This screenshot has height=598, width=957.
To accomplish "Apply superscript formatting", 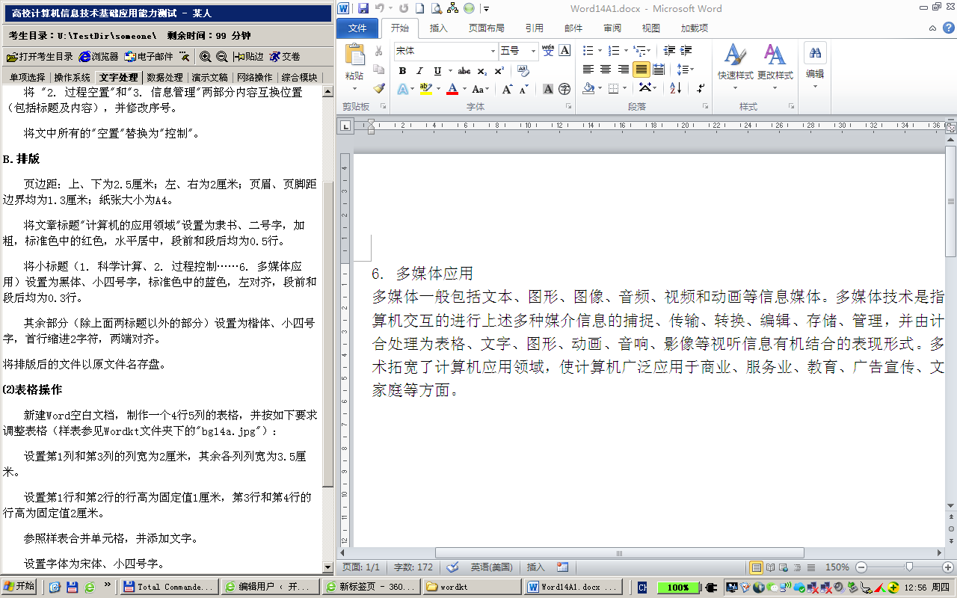I will pos(499,71).
